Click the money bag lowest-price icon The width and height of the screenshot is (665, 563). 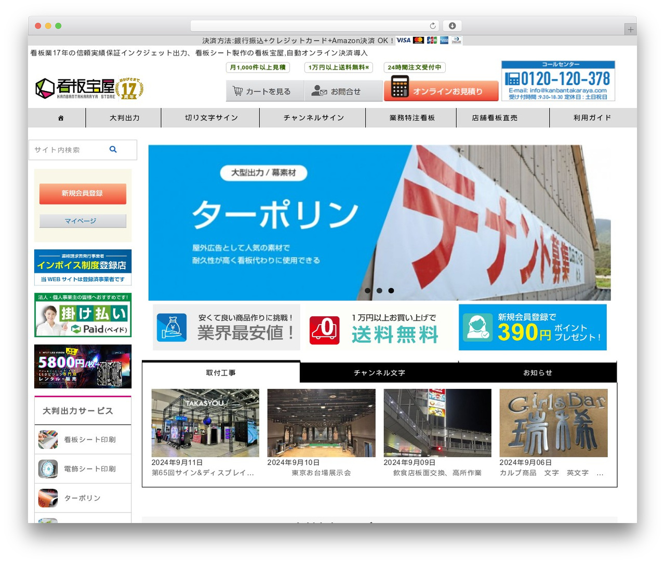[171, 327]
